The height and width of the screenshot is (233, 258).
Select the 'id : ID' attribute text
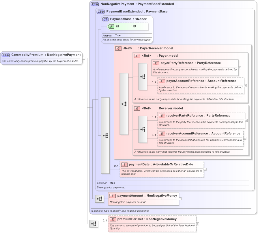tap(126, 26)
